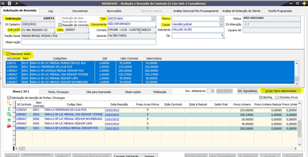
Task: Open the Causa dropdown list
Action: 221,24
